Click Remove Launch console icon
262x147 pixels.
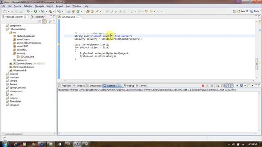(x=208, y=86)
